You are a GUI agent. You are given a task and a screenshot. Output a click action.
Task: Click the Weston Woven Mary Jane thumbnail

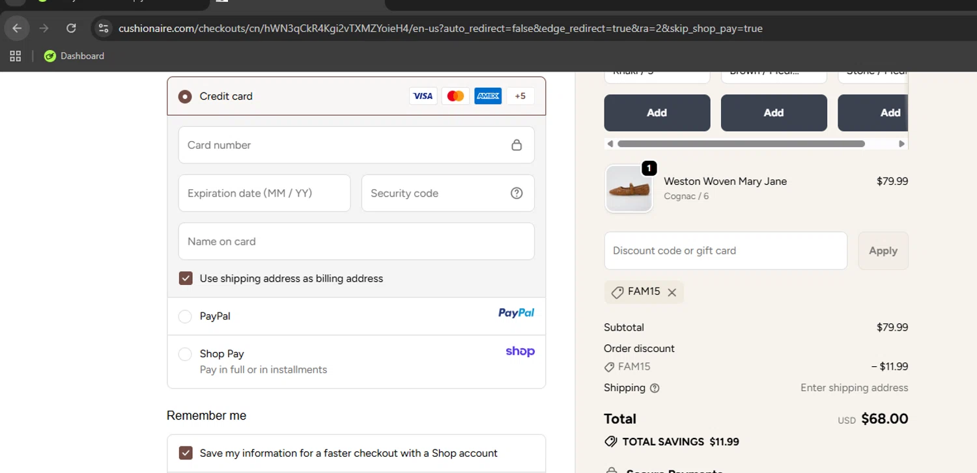point(629,189)
